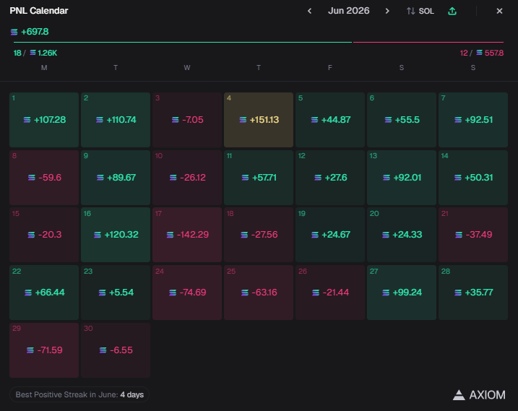518x411 pixels.
Task: Select day 16 cell with +120.32
Action: [x=116, y=235]
